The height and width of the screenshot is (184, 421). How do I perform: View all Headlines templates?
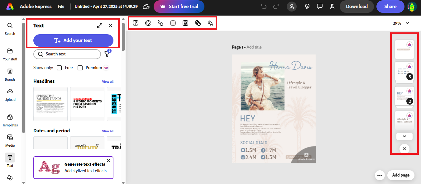[108, 82]
